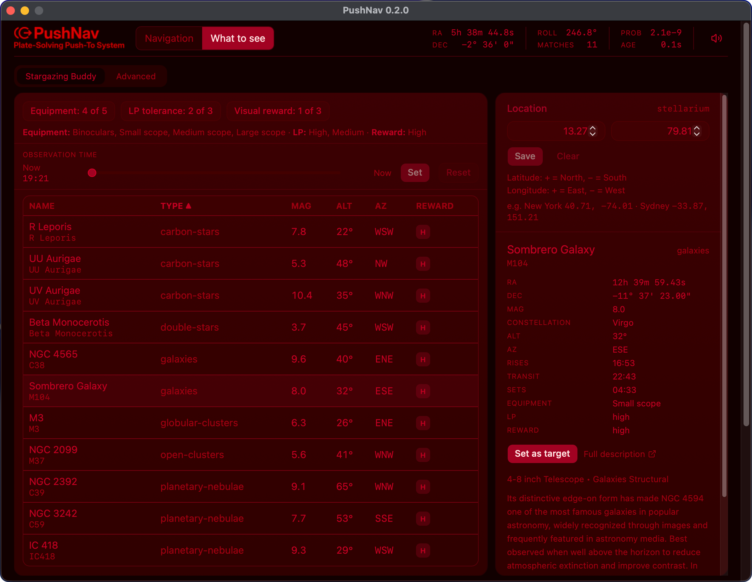This screenshot has height=582, width=752.
Task: Click the H reward badge for NGC 4565
Action: click(x=423, y=360)
